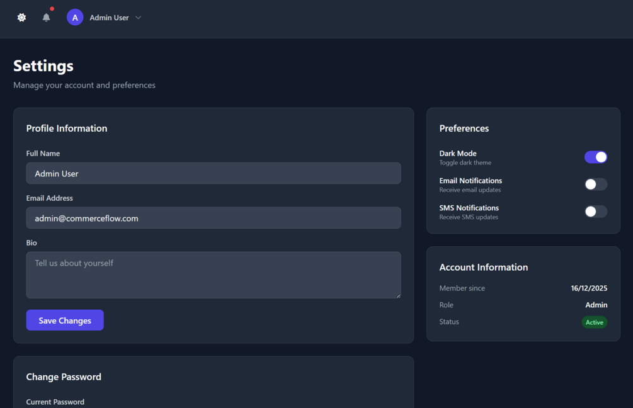Click the purple 'A' avatar circle
Image resolution: width=633 pixels, height=408 pixels.
[x=75, y=18]
